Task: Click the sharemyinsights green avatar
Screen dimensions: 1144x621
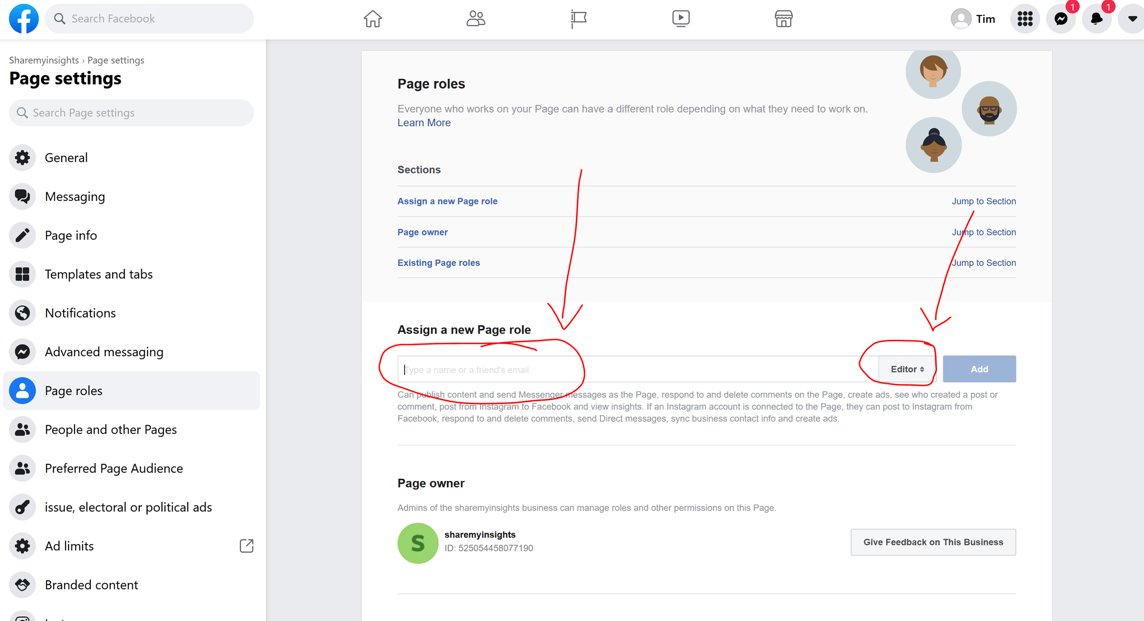Action: click(x=418, y=543)
